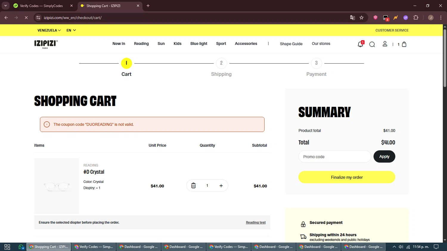447x251 pixels.
Task: Open CUSTOMER SERVICE link
Action: tap(392, 30)
